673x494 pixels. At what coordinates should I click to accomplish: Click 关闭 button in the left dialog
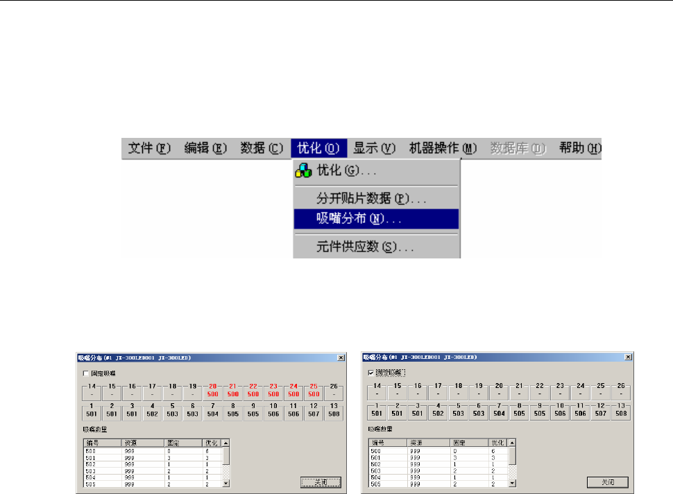coord(321,482)
